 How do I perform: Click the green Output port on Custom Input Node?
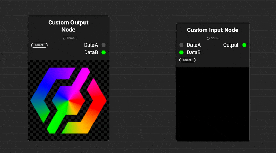[x=244, y=45]
